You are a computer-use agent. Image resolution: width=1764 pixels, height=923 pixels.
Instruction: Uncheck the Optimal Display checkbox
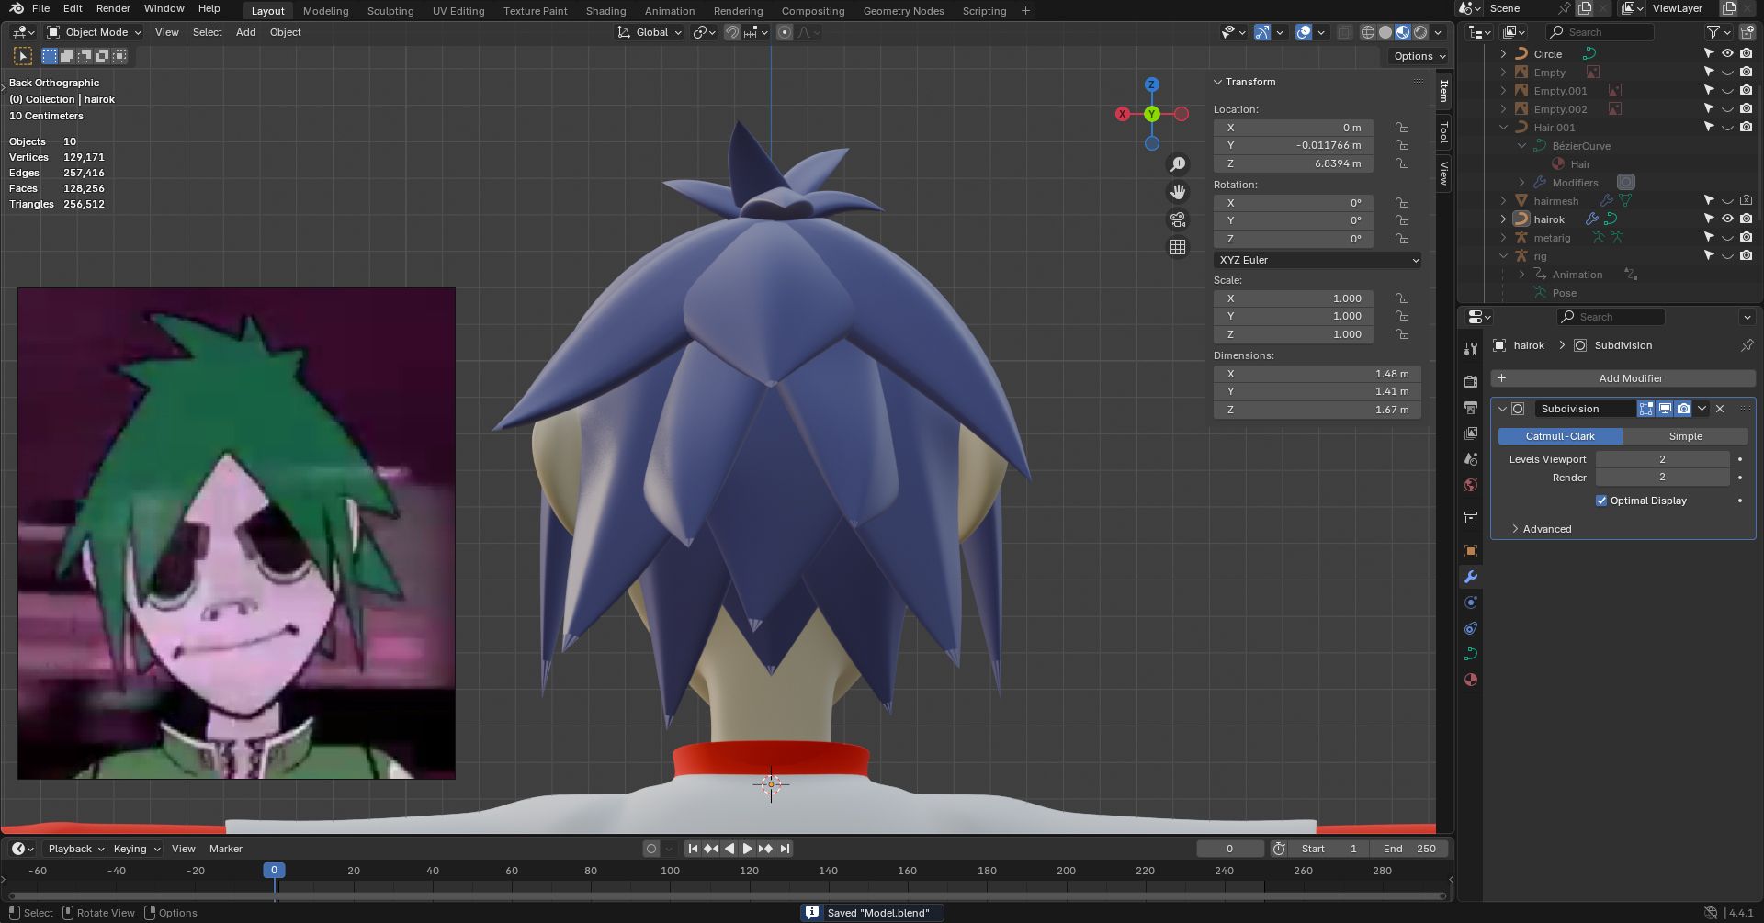point(1601,501)
